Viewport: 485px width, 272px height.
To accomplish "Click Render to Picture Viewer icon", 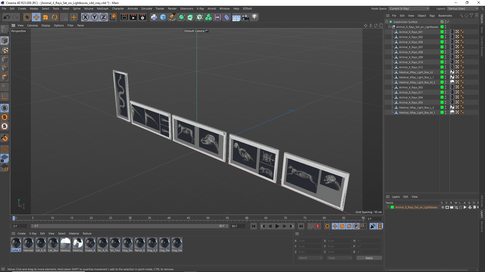I will click(x=133, y=17).
